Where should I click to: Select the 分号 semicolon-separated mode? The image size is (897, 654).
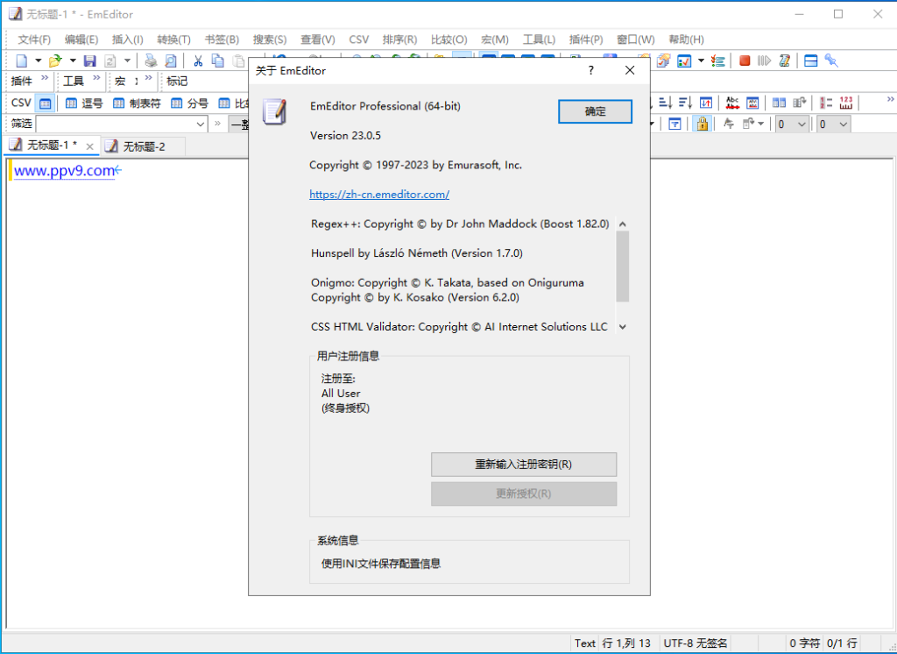[x=189, y=103]
